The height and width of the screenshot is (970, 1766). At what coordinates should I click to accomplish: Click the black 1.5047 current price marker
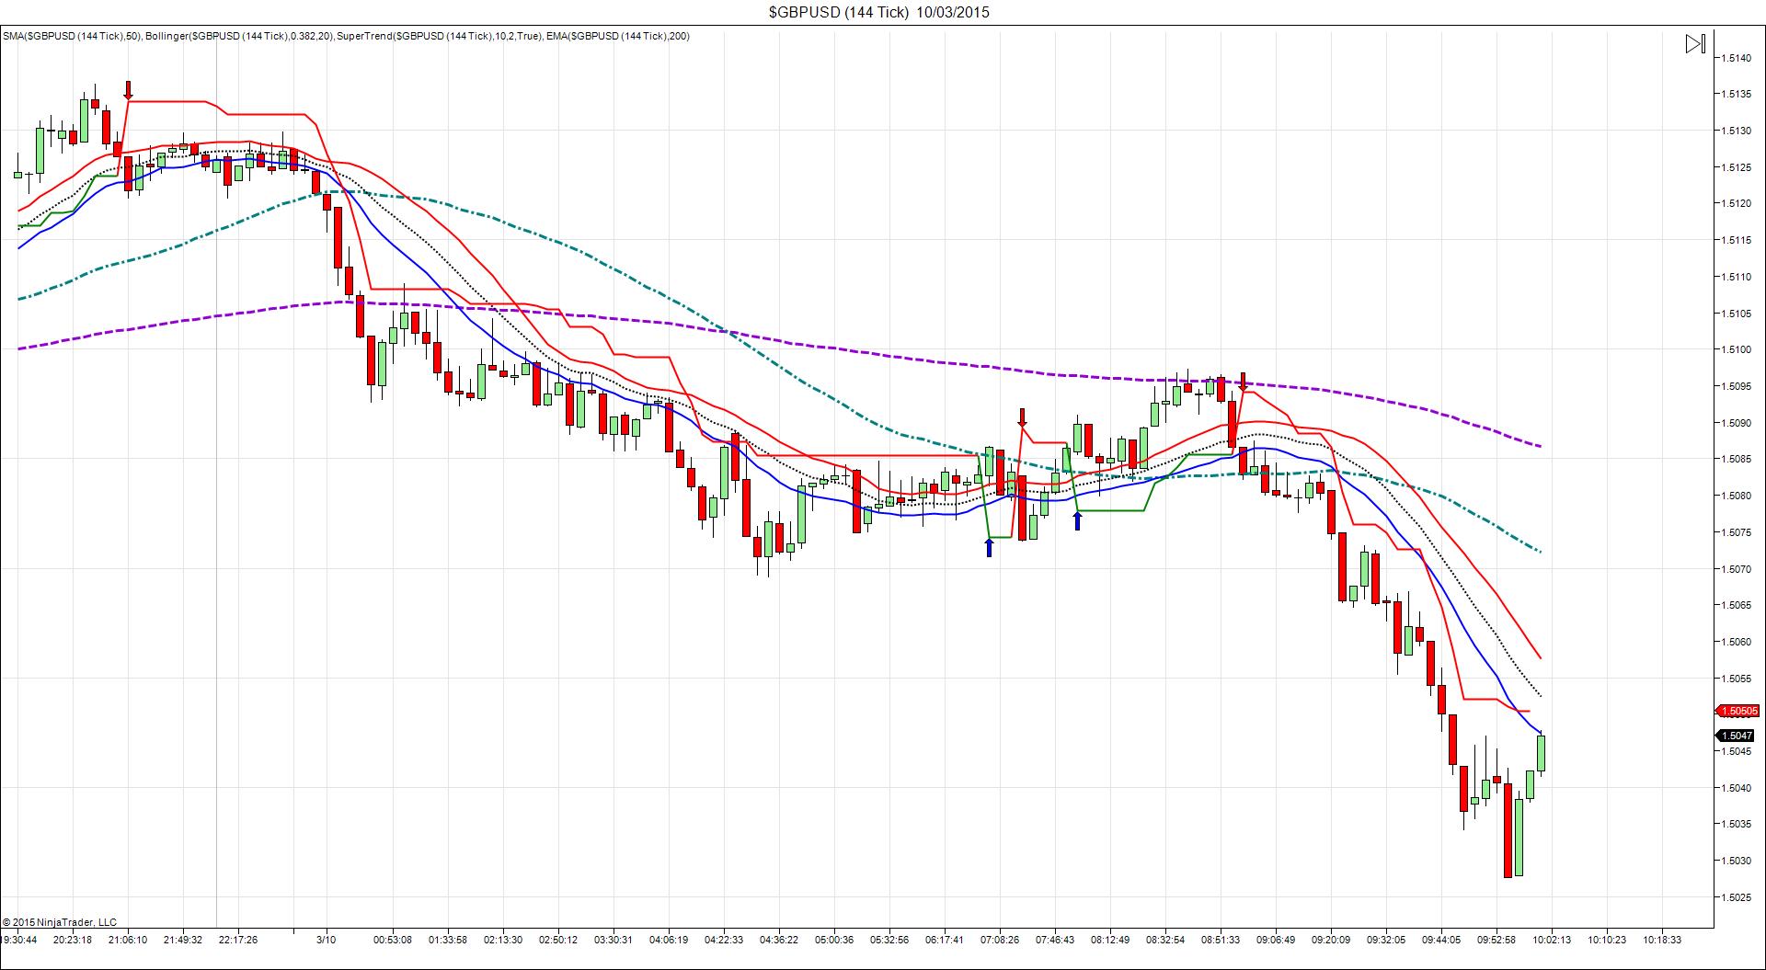coord(1736,736)
